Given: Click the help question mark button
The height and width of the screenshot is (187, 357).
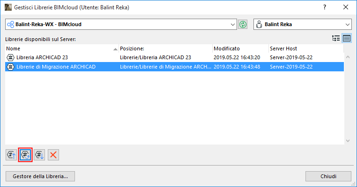Looking at the screenshot, I should (325, 7).
